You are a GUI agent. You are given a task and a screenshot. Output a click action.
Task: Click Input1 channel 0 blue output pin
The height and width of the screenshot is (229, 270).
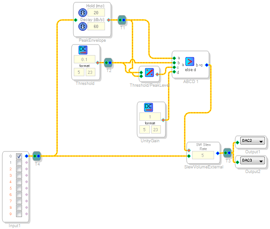[27, 156]
